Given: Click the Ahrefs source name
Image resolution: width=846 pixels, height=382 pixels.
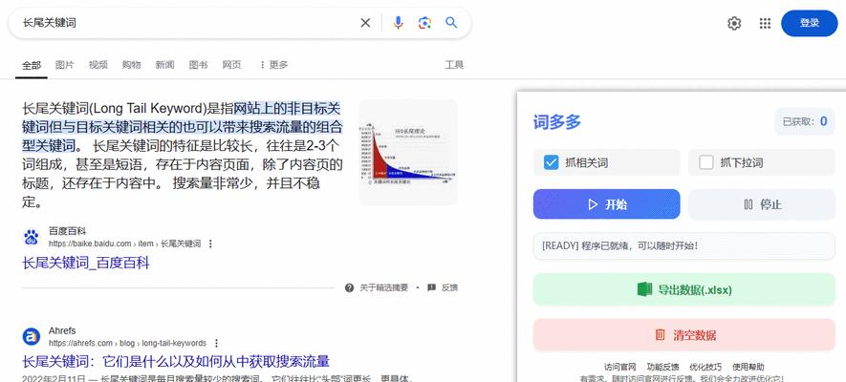Looking at the screenshot, I should tap(62, 330).
